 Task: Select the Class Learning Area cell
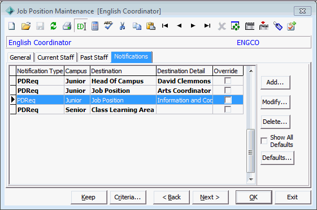pyautogui.click(x=123, y=110)
